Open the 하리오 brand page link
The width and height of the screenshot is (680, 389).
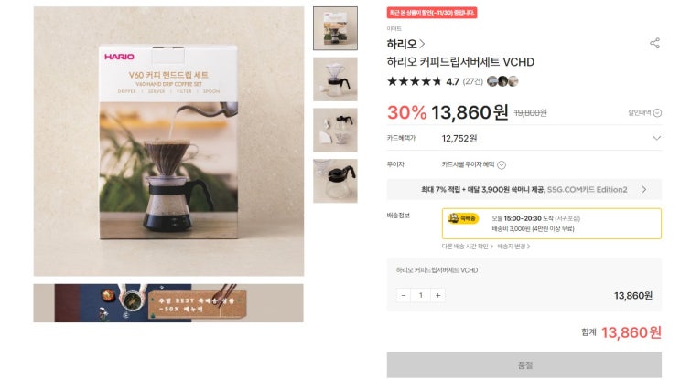(x=406, y=44)
